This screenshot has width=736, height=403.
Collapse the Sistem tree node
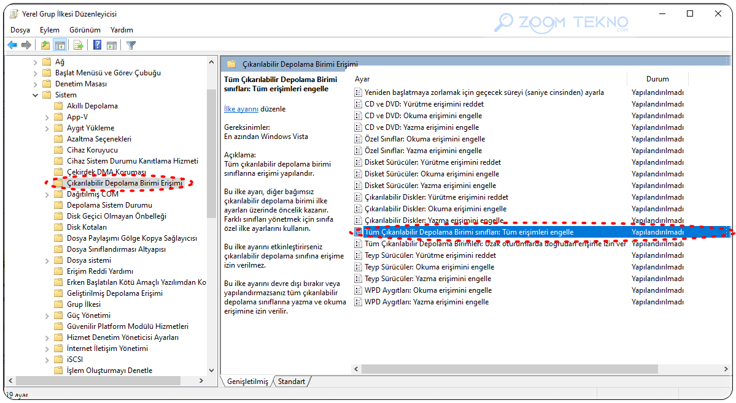click(35, 95)
